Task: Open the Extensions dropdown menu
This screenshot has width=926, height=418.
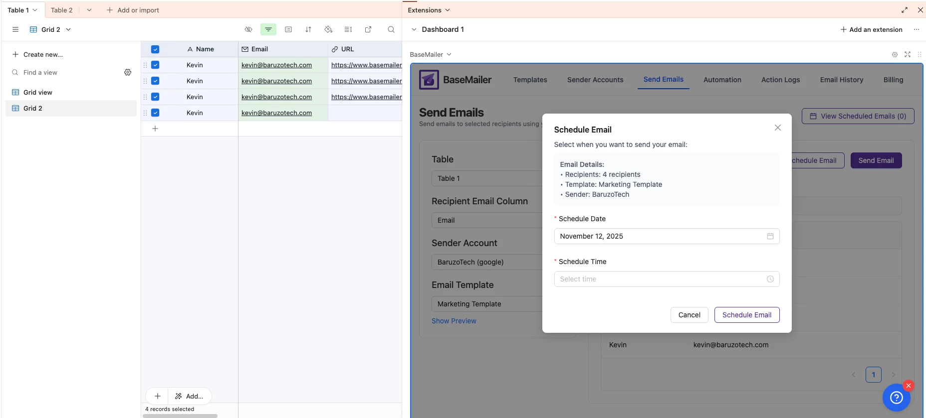Action: coord(429,10)
